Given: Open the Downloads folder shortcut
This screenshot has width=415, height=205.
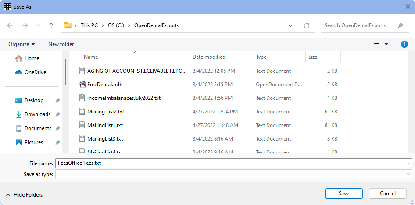Looking at the screenshot, I should [x=37, y=114].
